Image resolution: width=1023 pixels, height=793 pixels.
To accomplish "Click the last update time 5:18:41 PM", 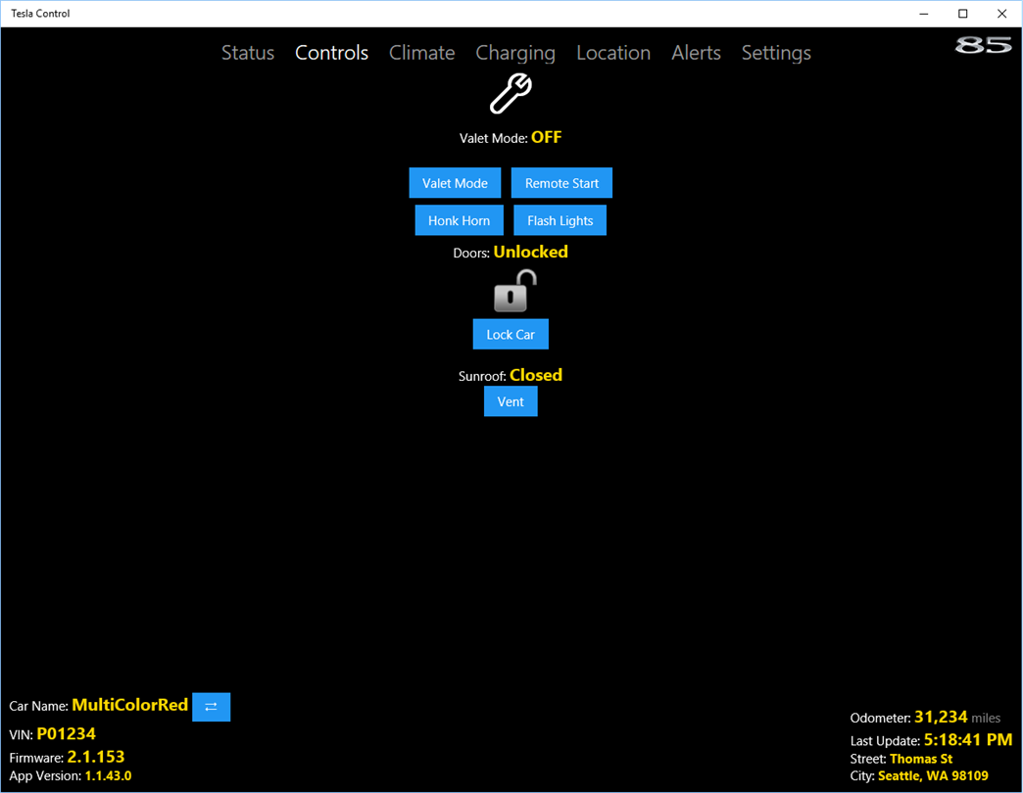I will pyautogui.click(x=968, y=740).
